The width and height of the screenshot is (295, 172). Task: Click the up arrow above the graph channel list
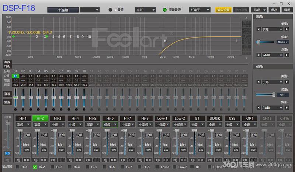pyautogui.click(x=246, y=18)
